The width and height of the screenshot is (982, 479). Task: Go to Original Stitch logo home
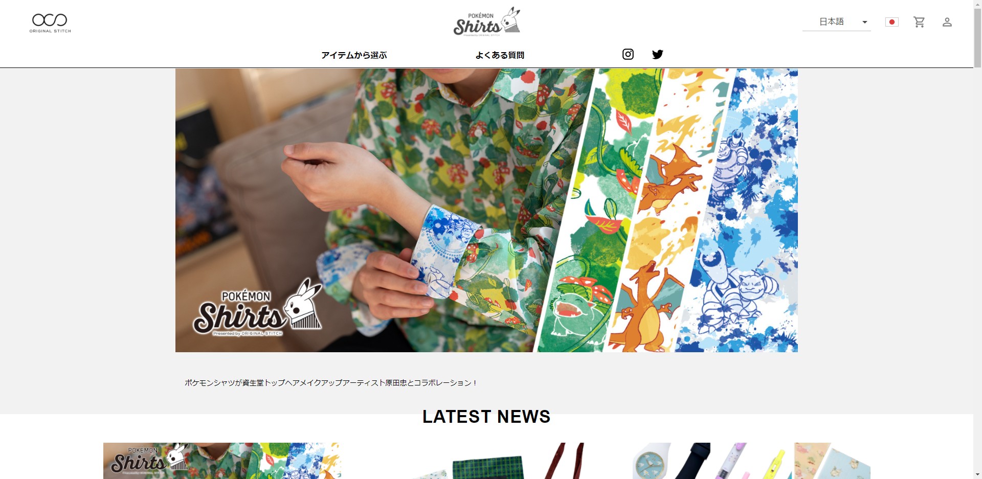click(x=50, y=23)
